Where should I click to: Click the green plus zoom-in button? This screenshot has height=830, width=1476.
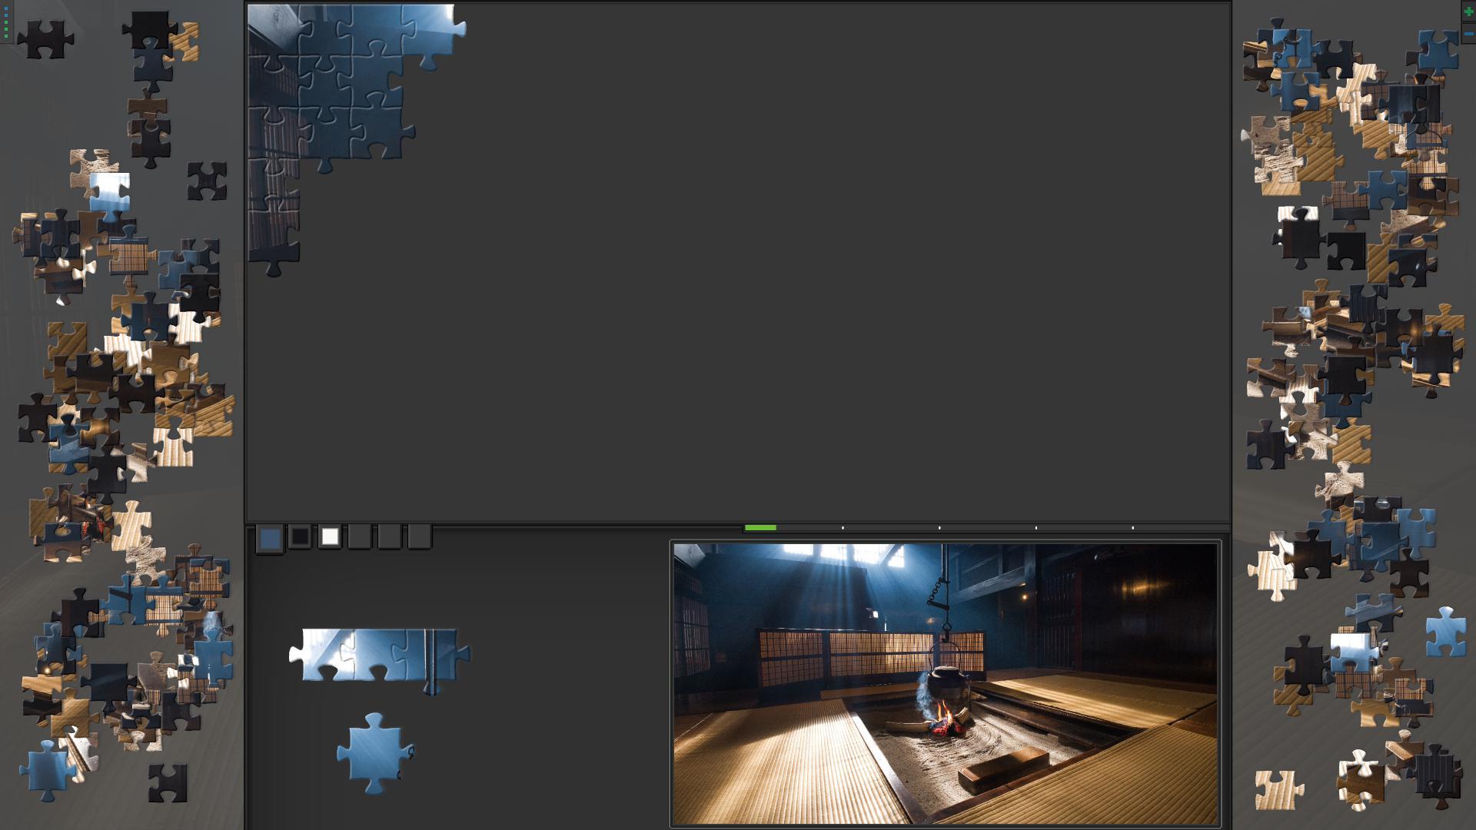[1468, 13]
